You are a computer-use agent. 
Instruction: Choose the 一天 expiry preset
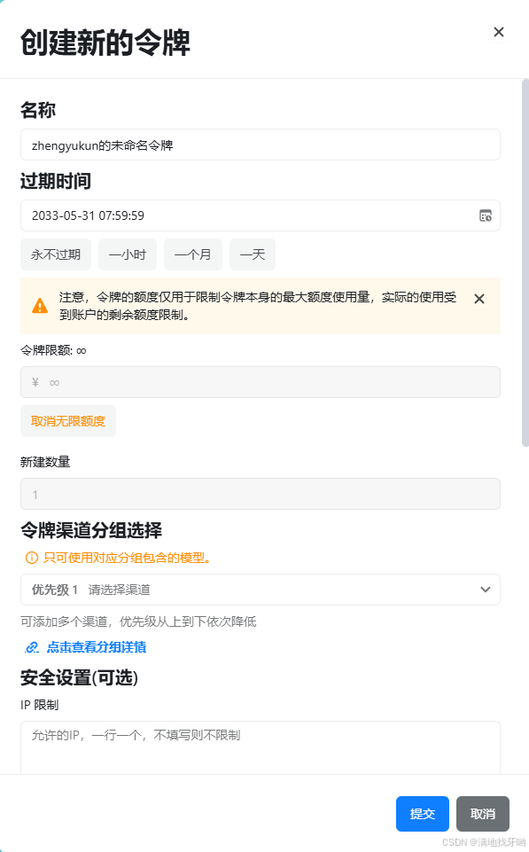click(253, 254)
